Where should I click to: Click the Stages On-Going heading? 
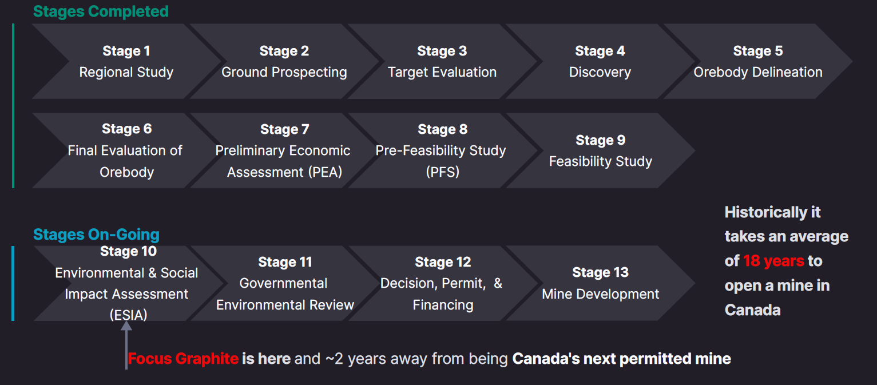(x=96, y=235)
